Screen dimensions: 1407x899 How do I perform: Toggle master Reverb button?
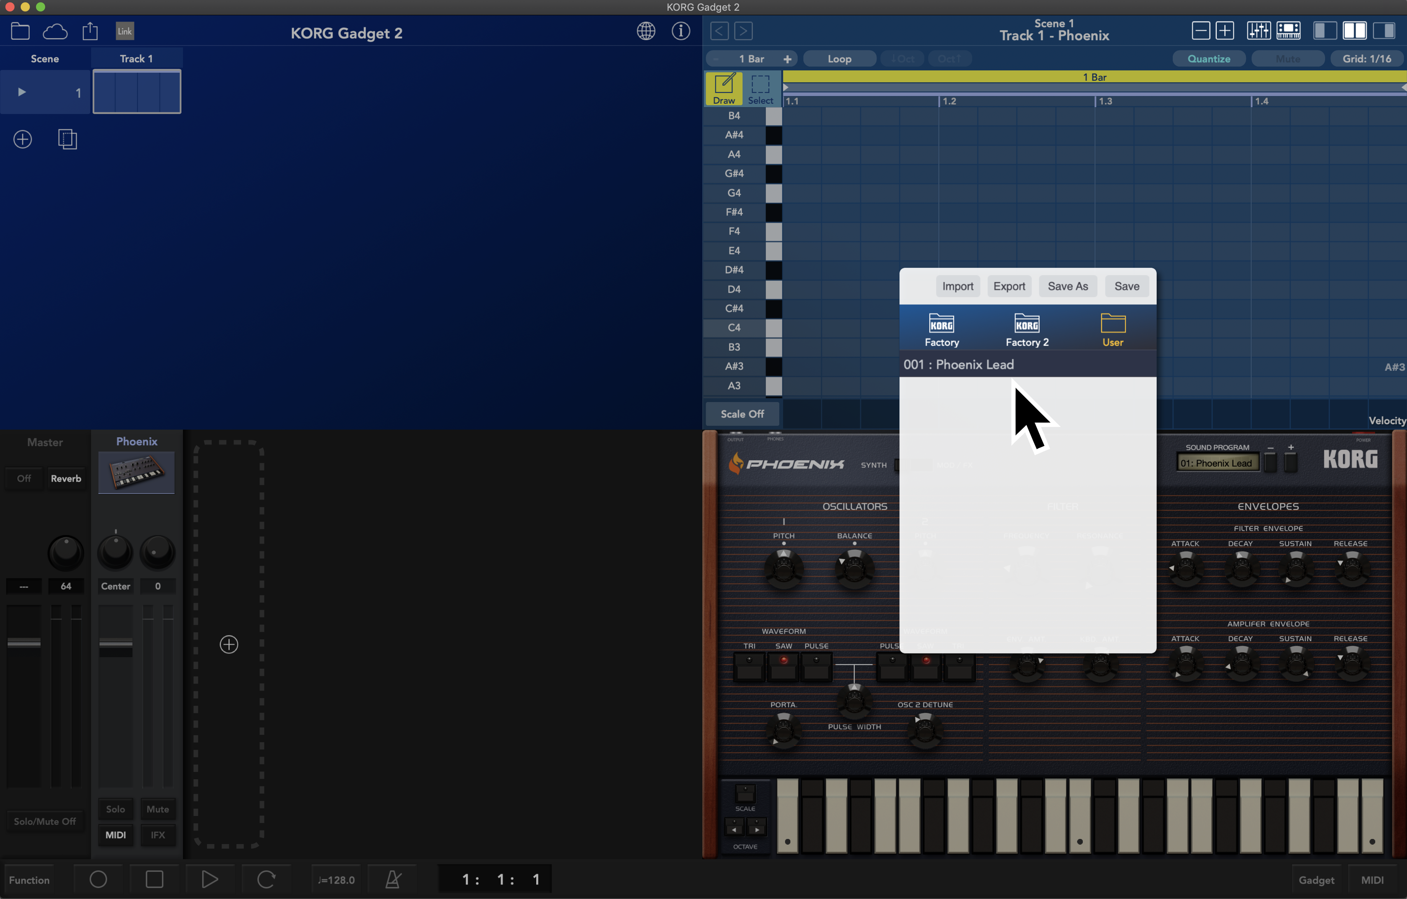click(x=66, y=479)
